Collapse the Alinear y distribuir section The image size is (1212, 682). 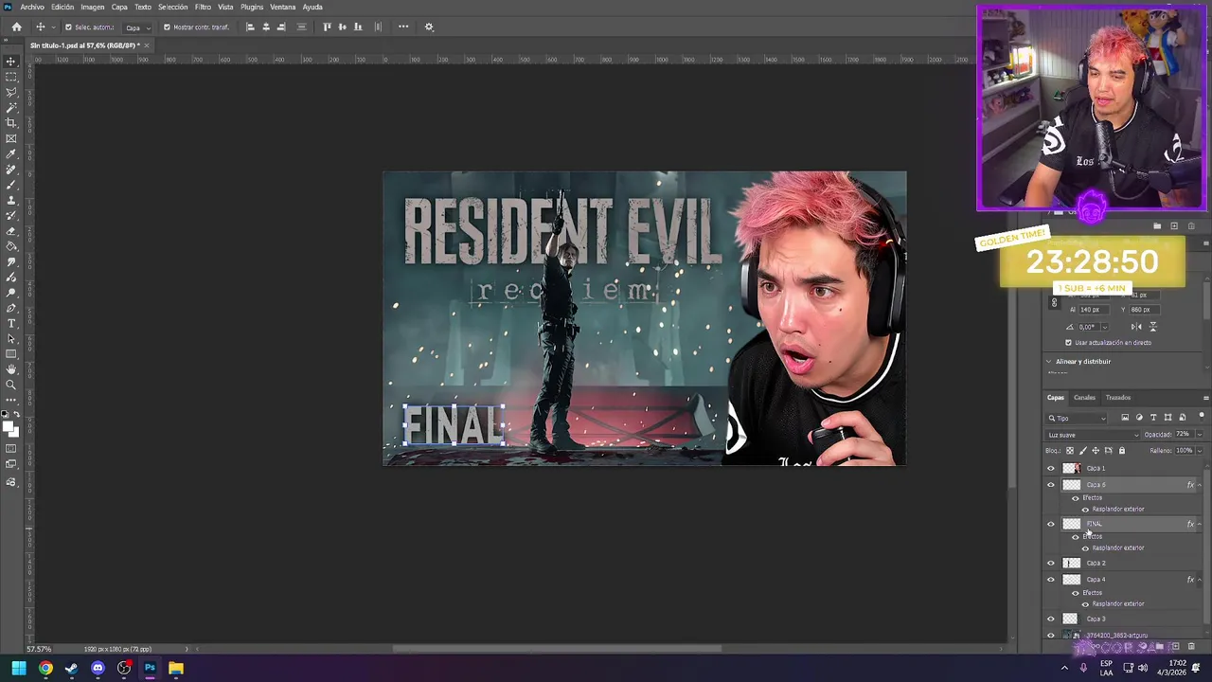(1049, 362)
